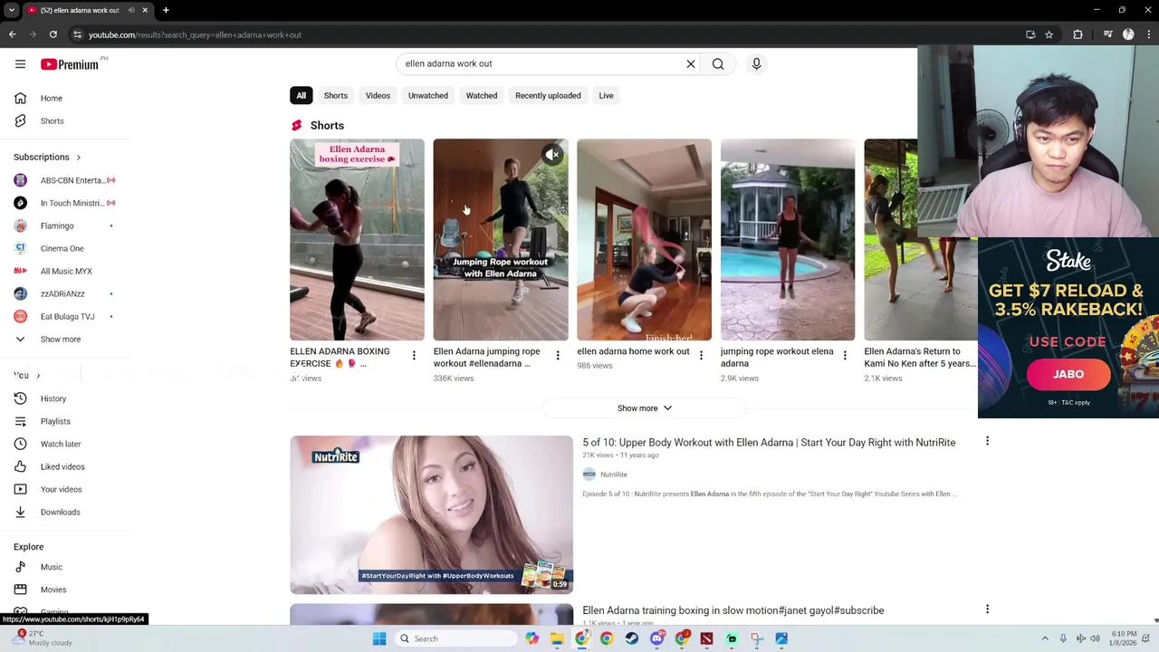Open 5 of 10 Upper Body Workout title

click(769, 442)
